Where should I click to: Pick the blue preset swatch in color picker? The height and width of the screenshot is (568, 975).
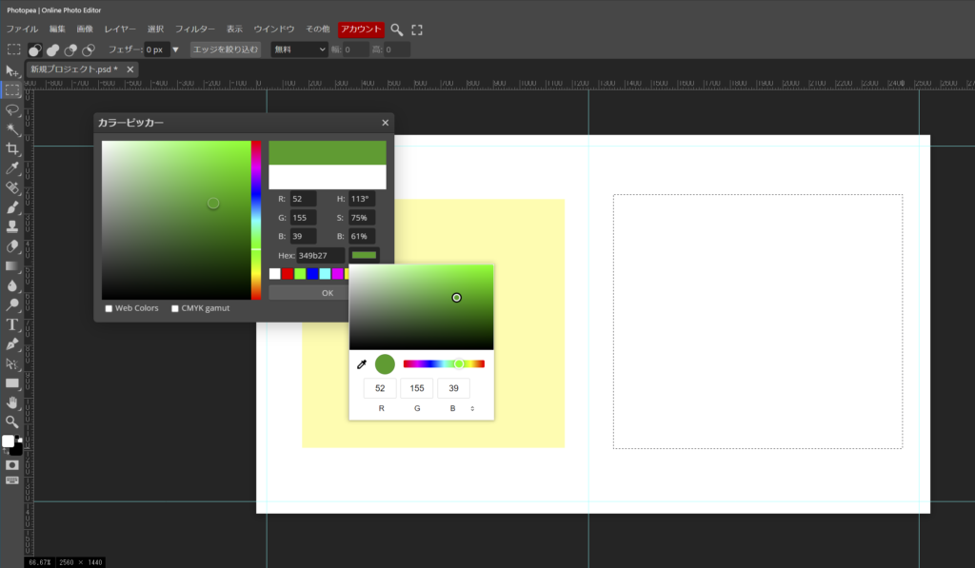click(312, 274)
